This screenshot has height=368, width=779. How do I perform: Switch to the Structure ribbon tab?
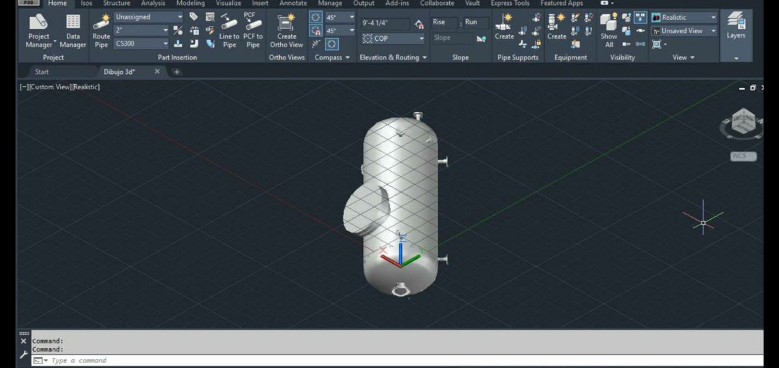pos(116,3)
